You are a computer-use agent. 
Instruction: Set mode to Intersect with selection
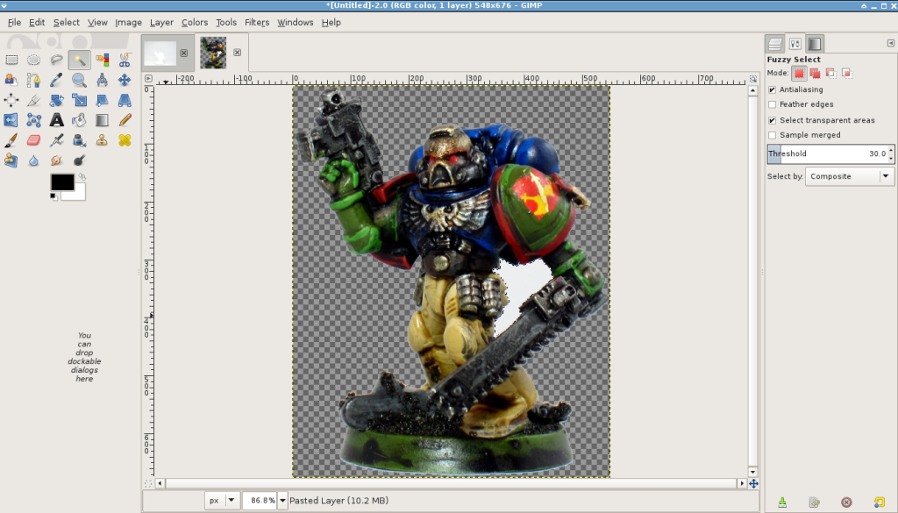pyautogui.click(x=847, y=74)
